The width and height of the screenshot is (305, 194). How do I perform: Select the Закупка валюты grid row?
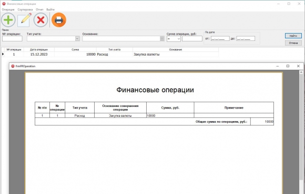pos(110,55)
